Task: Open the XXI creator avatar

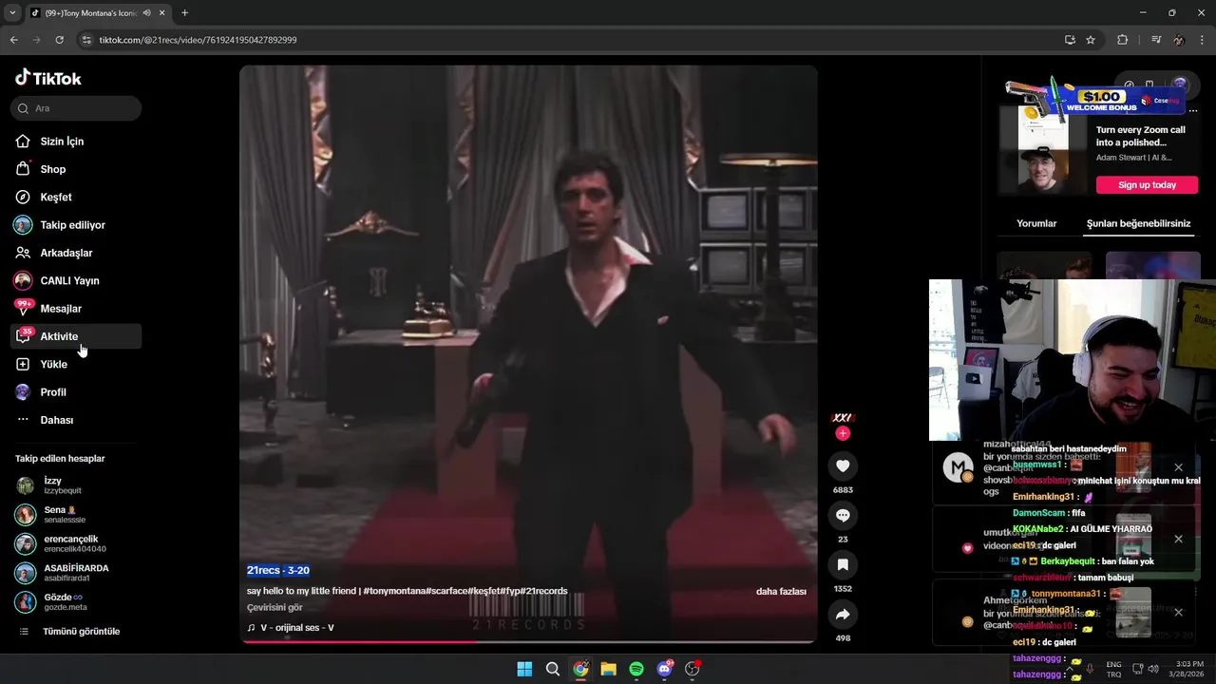Action: (843, 417)
